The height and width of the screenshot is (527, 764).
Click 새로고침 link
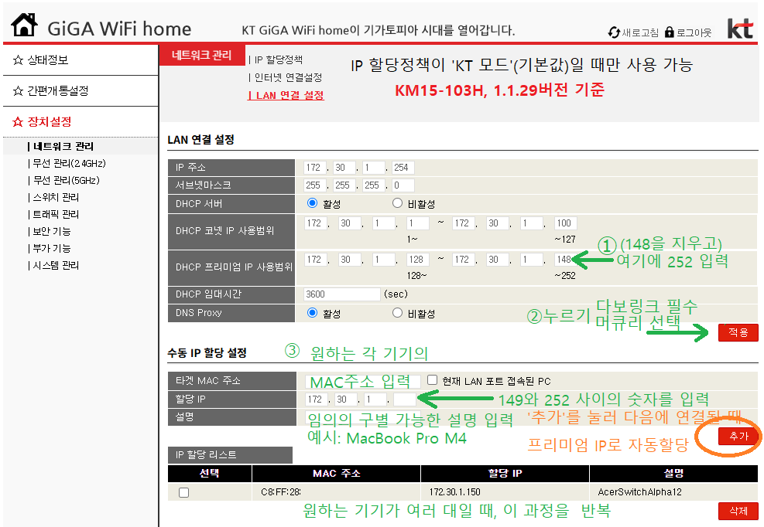click(640, 32)
